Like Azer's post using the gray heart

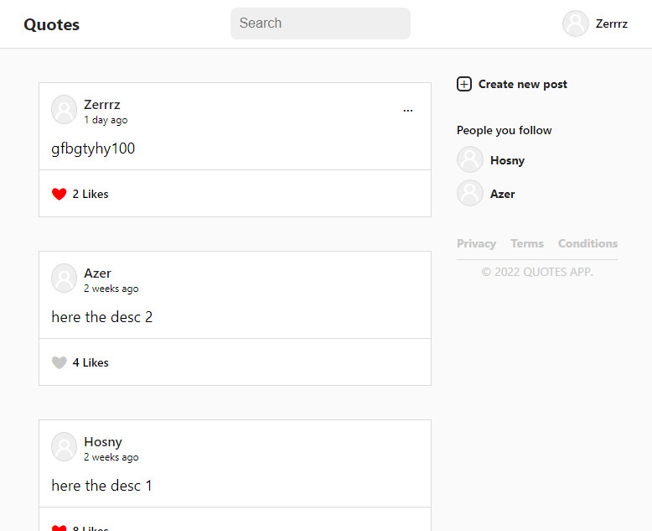click(x=59, y=362)
